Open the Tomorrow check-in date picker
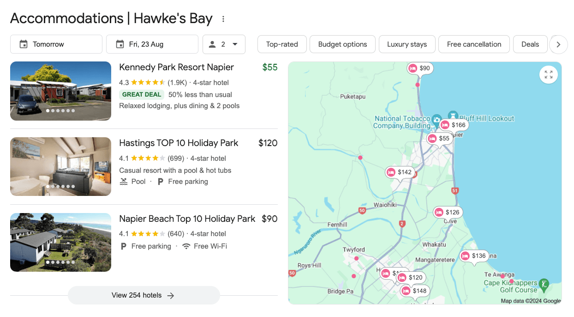This screenshot has height=317, width=574. pyautogui.click(x=56, y=44)
